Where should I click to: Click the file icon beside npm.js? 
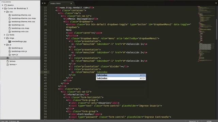(10, 55)
